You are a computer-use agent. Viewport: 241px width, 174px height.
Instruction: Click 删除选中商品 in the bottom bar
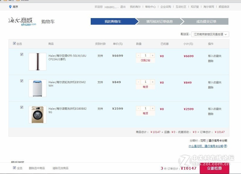pos(37,168)
